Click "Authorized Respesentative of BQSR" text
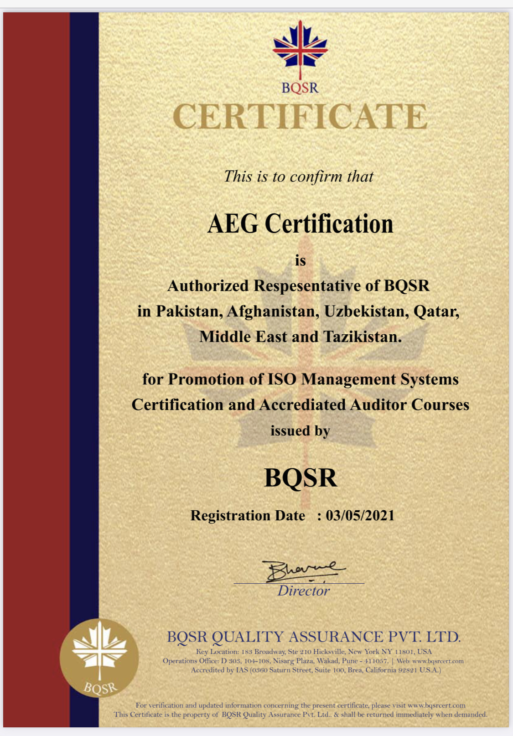The image size is (513, 736). pyautogui.click(x=299, y=286)
